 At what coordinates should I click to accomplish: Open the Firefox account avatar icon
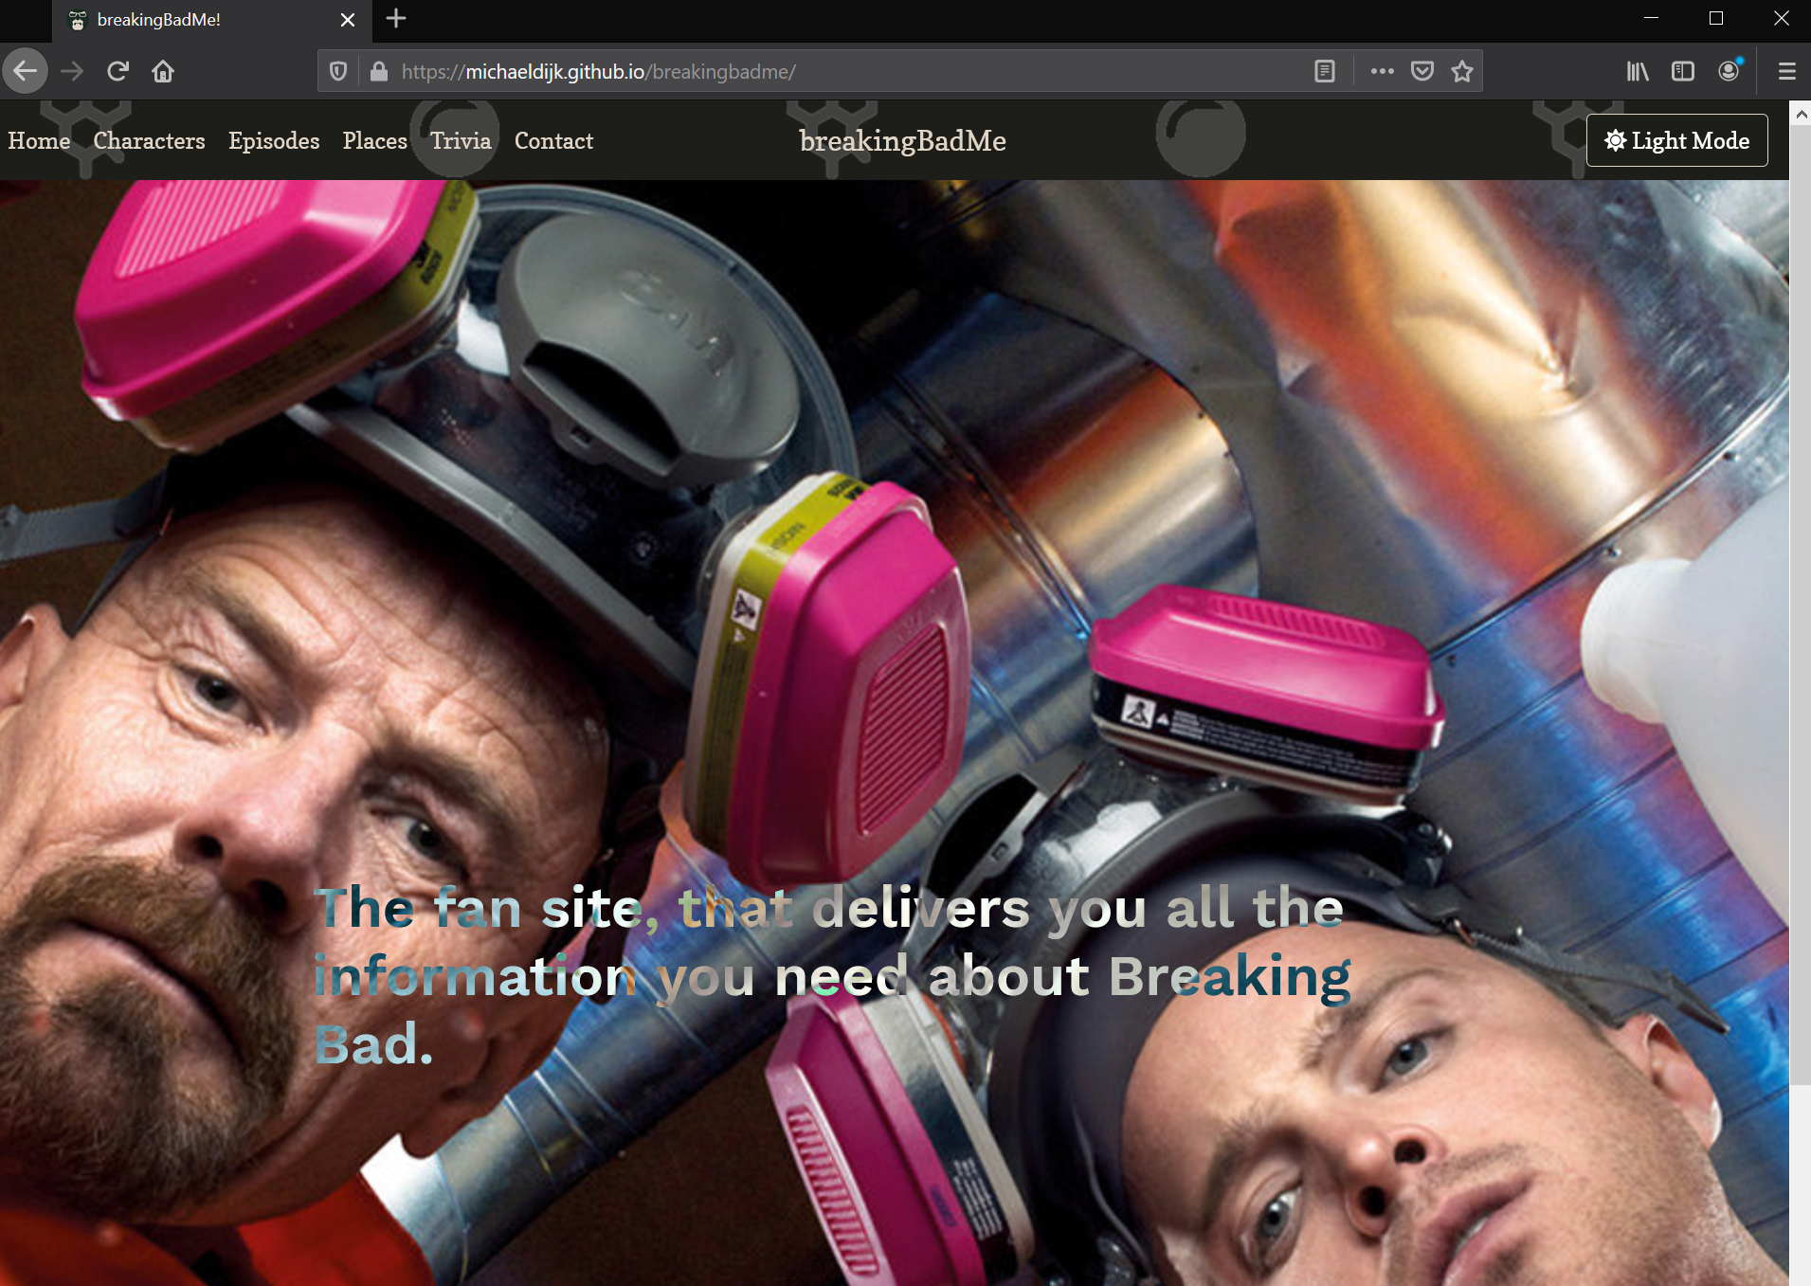coord(1729,71)
